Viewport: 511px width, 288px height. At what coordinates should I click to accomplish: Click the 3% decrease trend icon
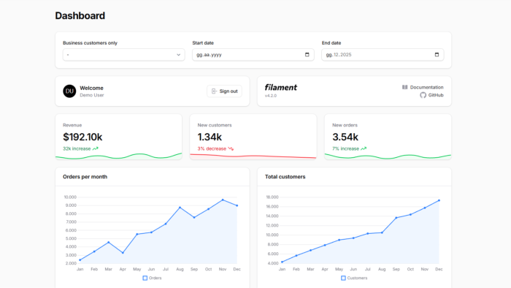(231, 148)
